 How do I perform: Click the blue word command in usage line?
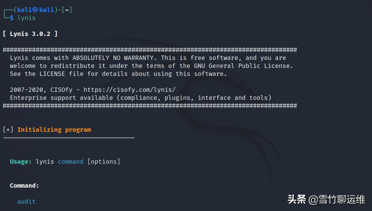[x=70, y=161]
